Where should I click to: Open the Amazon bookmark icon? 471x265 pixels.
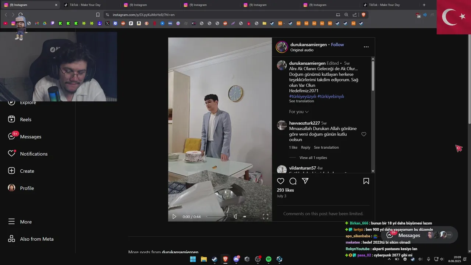pos(139,23)
